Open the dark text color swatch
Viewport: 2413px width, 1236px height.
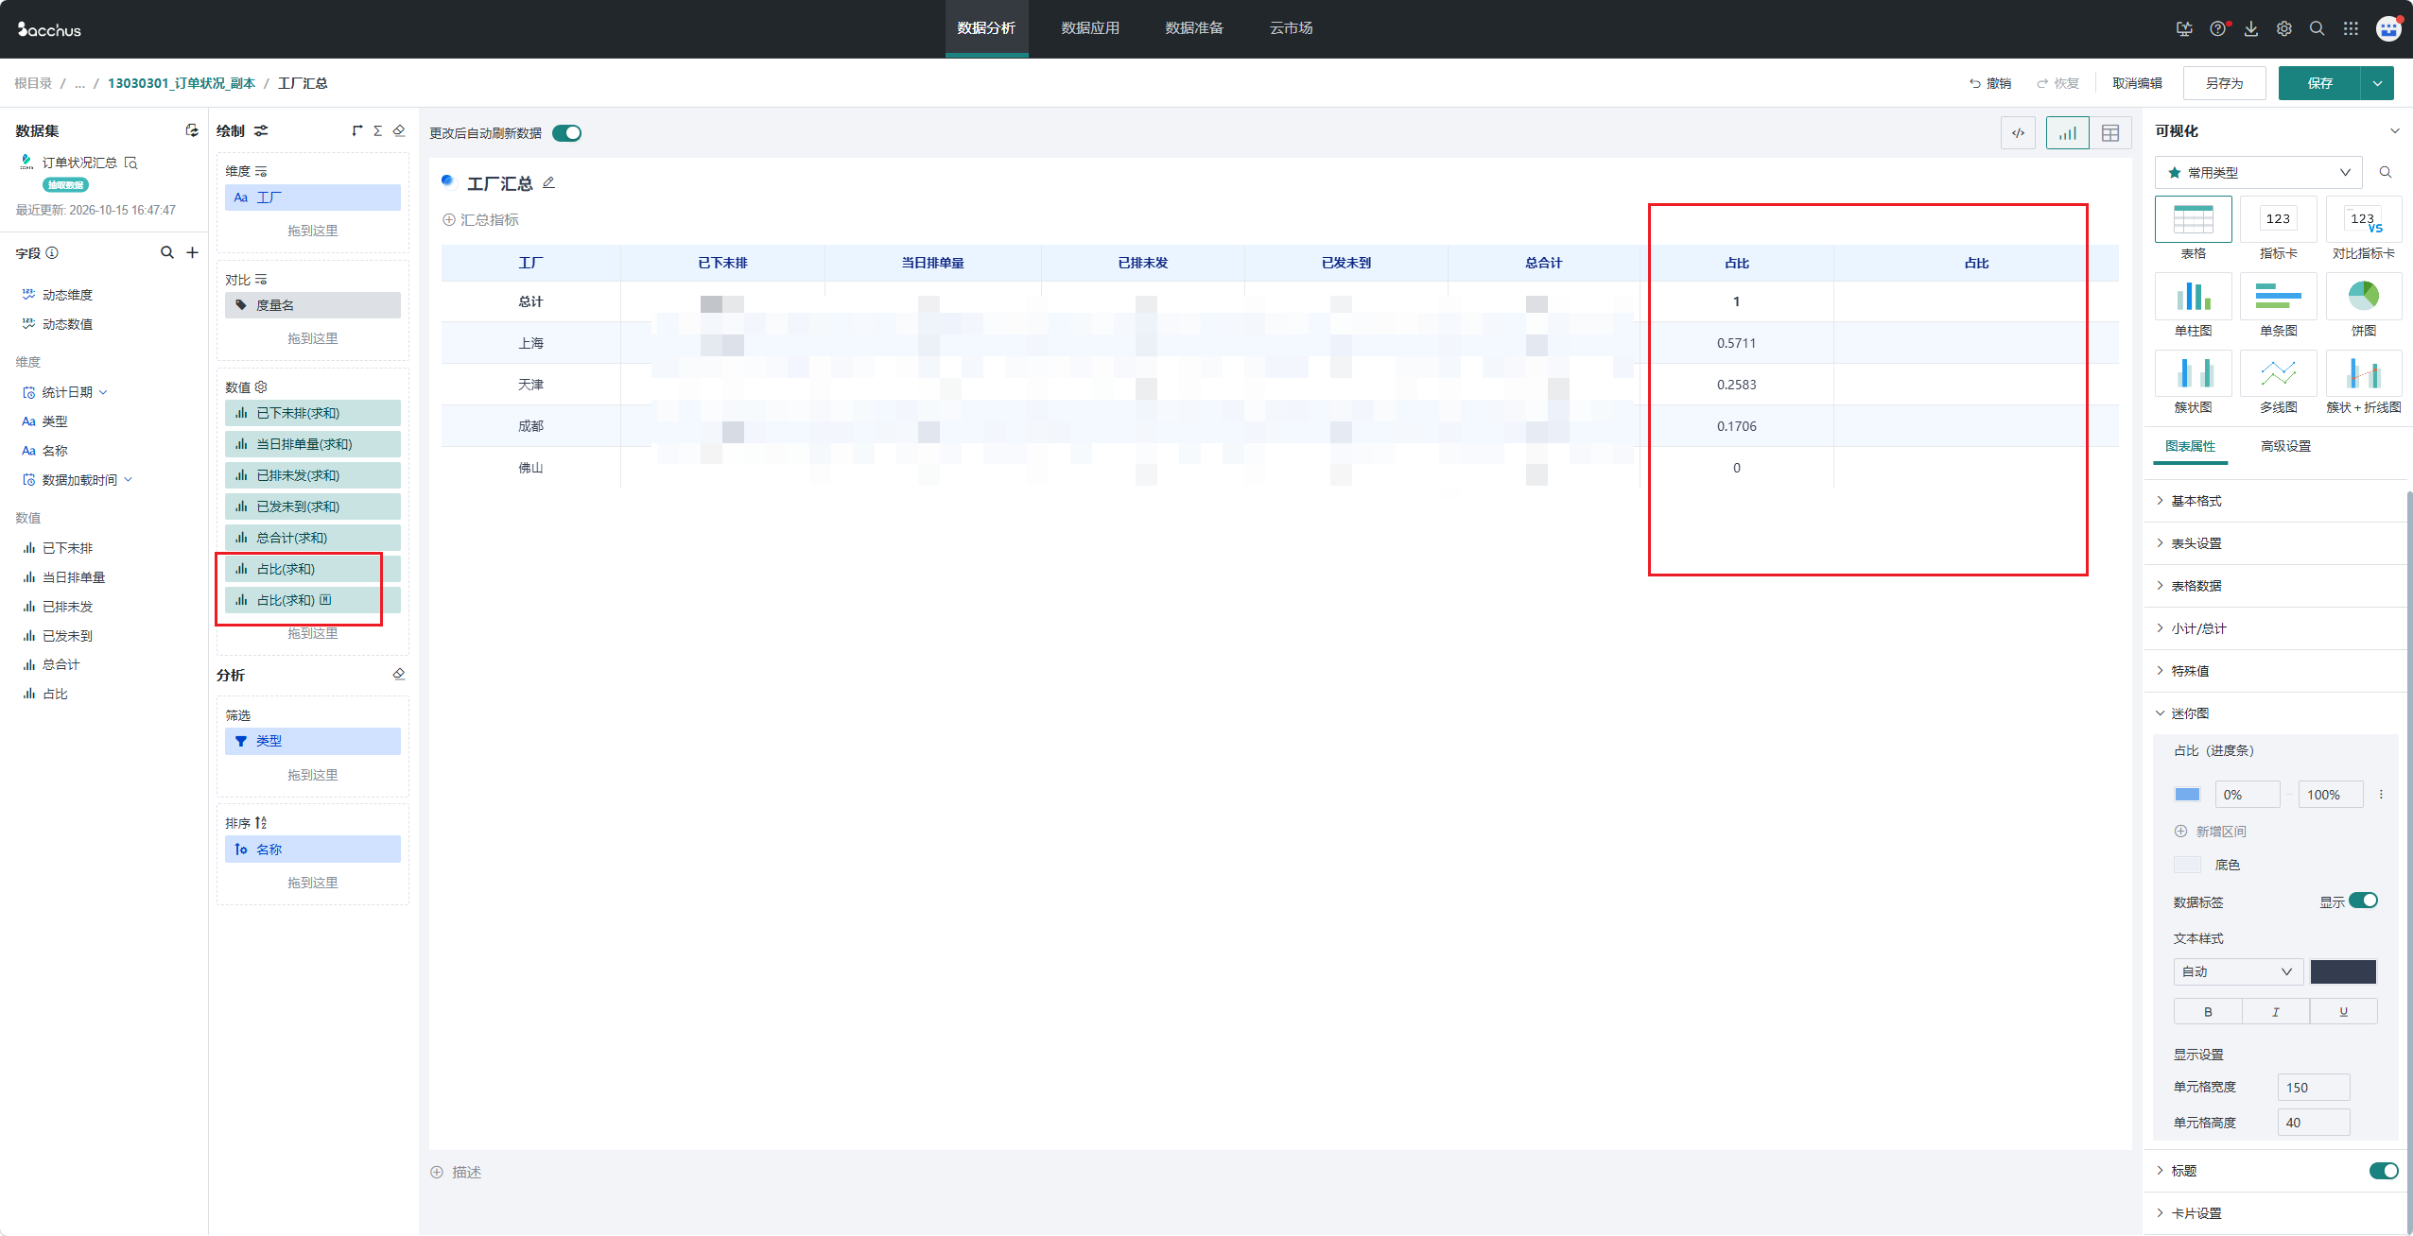[x=2343, y=971]
